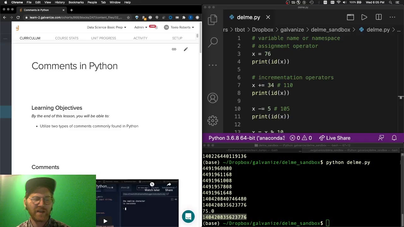The image size is (404, 227).
Task: Go back in Chrome
Action: tap(4, 17)
